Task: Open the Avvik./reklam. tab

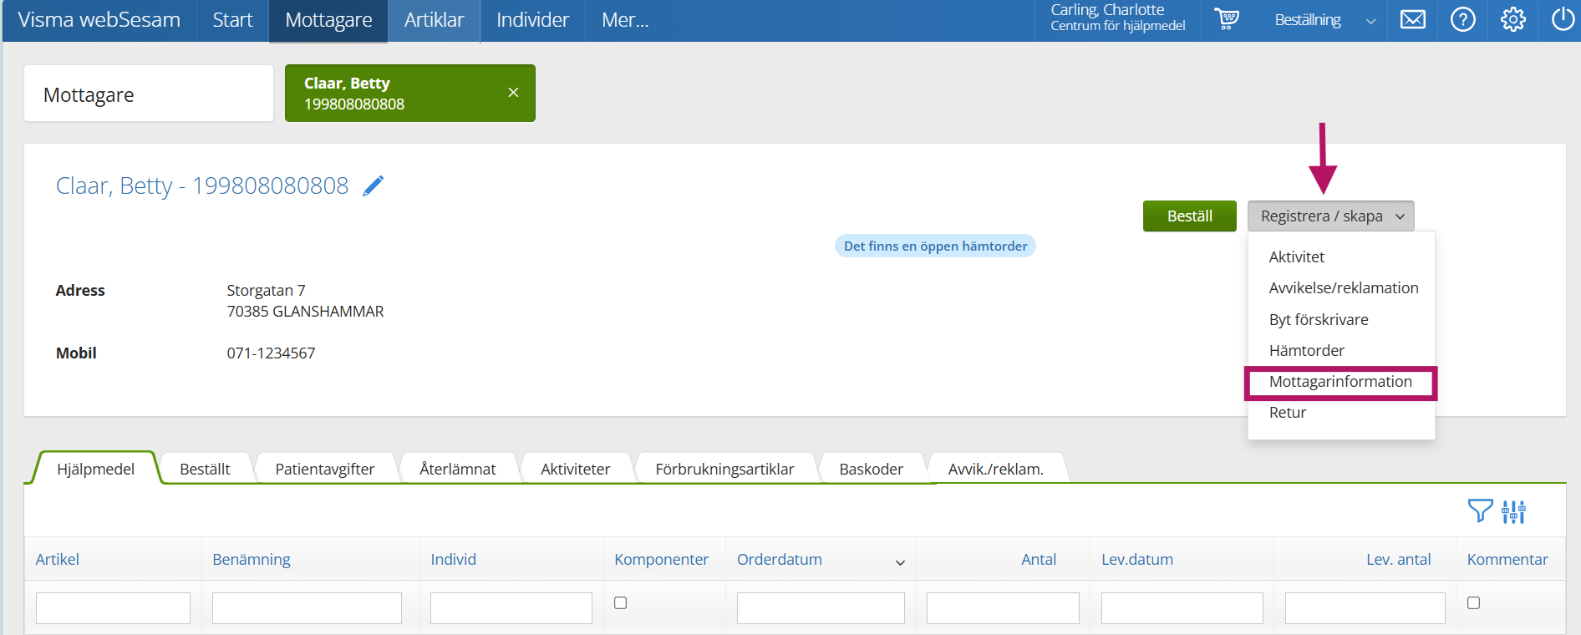Action: [x=995, y=469]
